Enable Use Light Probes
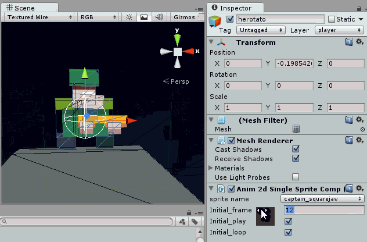The width and height of the screenshot is (367, 242). [296, 177]
